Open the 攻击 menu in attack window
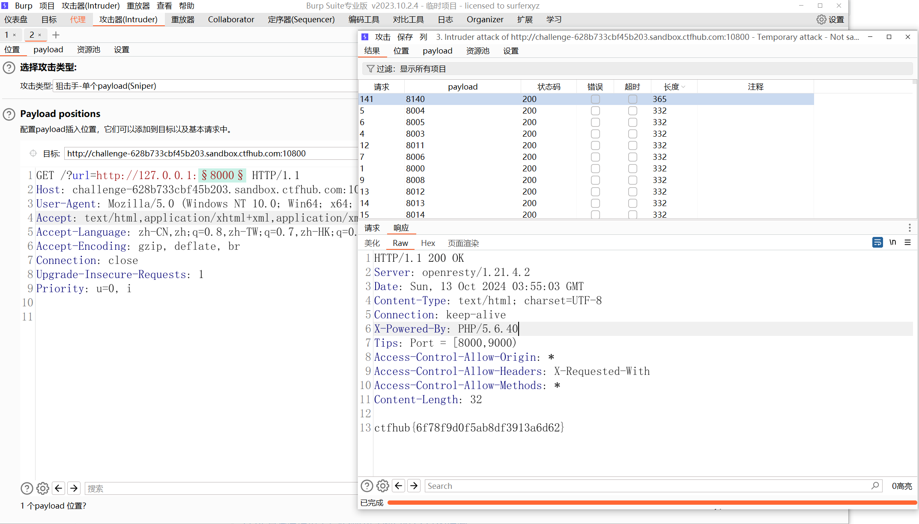The height and width of the screenshot is (524, 919). click(382, 37)
